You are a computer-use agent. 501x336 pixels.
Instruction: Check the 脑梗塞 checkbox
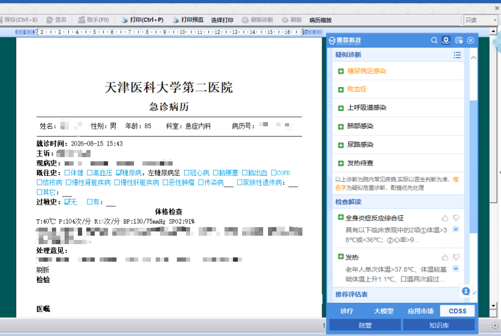215,173
